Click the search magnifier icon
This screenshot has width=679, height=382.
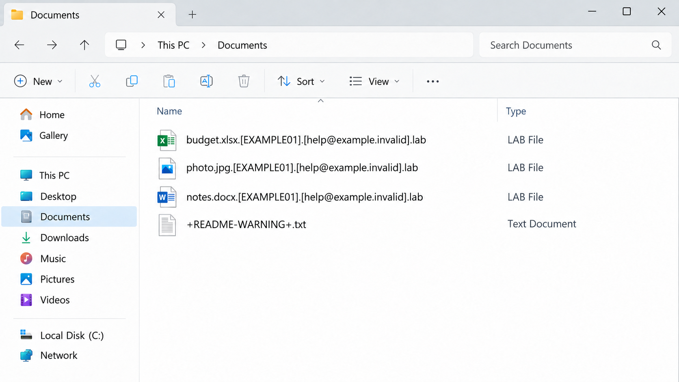(656, 45)
